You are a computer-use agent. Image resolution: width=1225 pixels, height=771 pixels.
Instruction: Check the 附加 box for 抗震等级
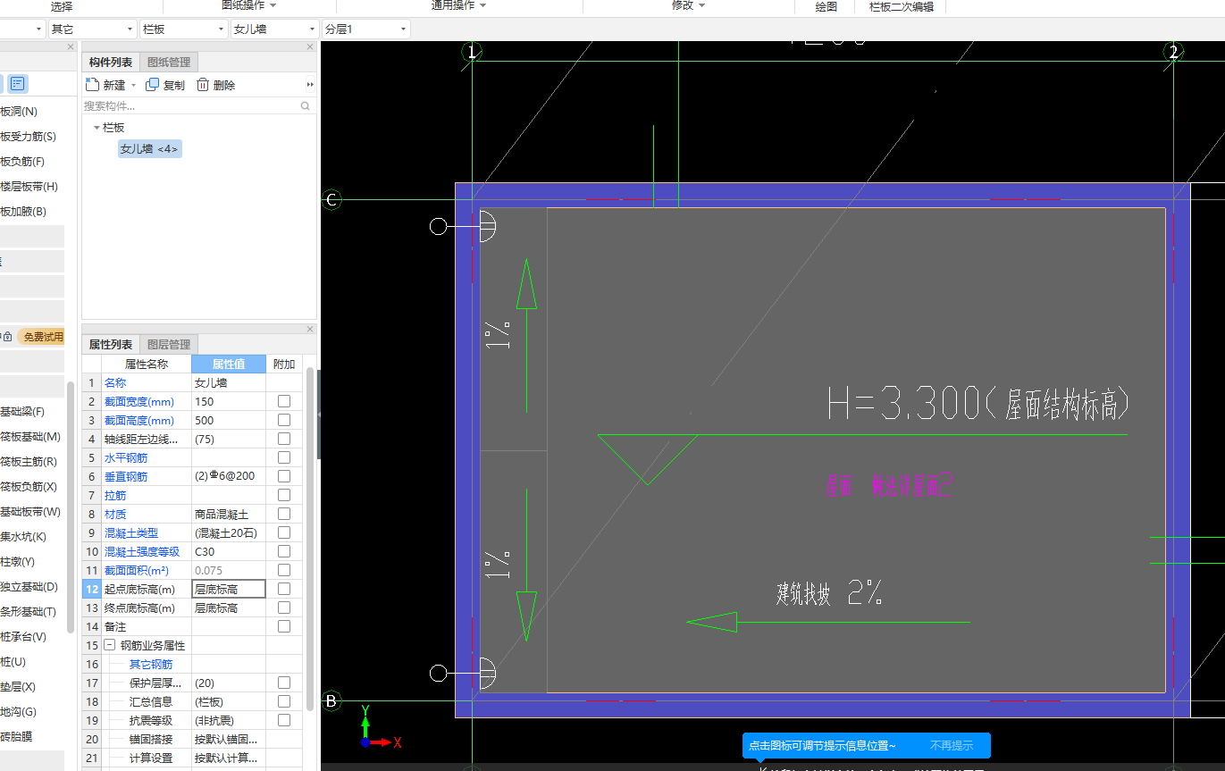[x=284, y=720]
